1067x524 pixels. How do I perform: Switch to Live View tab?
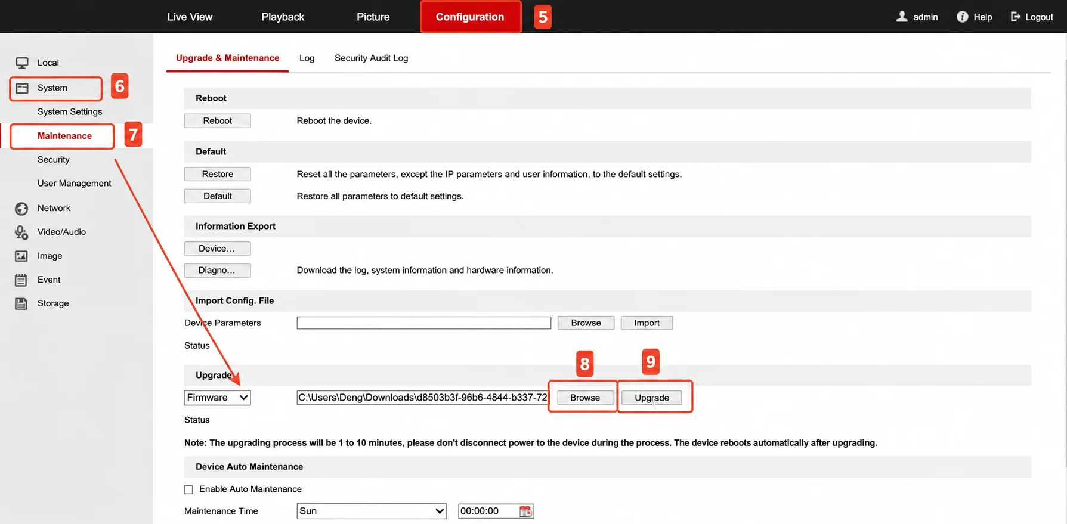(190, 17)
